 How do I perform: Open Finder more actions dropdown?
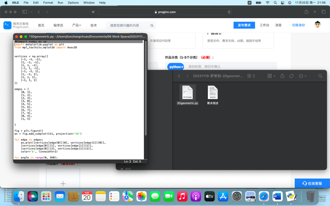point(303,76)
